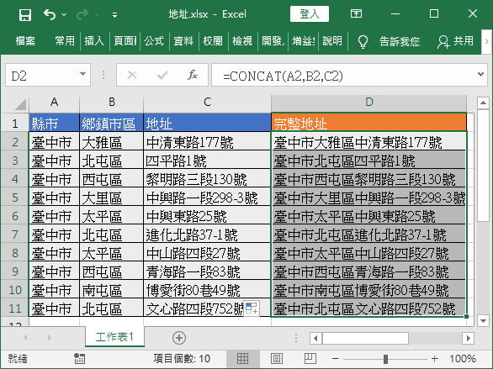Screen dimensions: 493x369
Task: Open the 說明 ribbon tab
Action: pos(332,41)
